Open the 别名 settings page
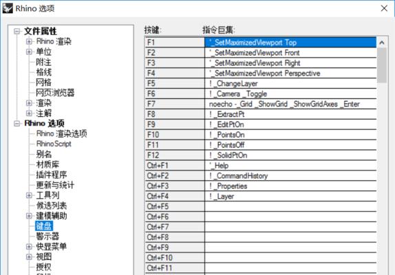Screen dimensions: 395x275 43,154
